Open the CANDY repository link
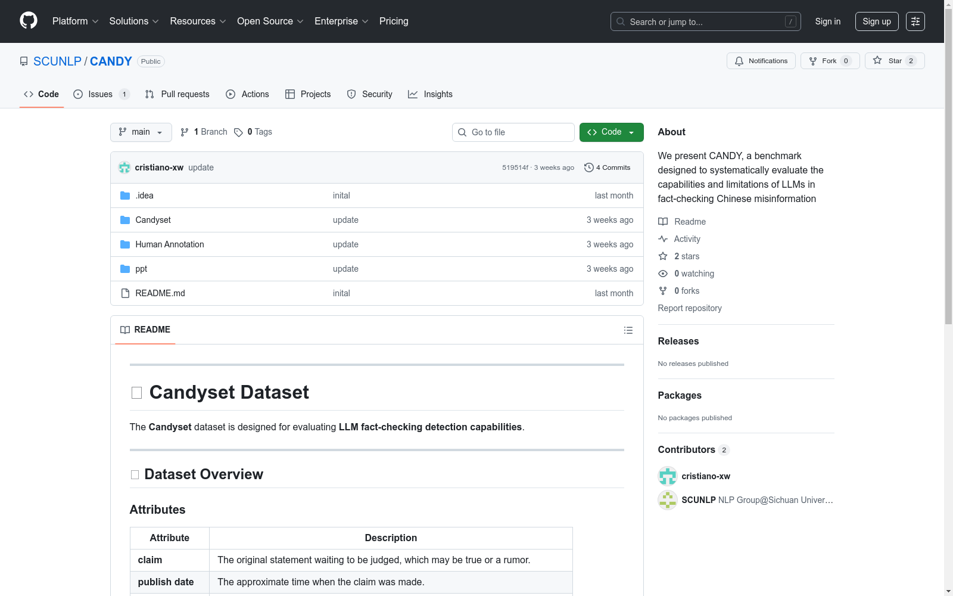This screenshot has width=953, height=596. [111, 61]
